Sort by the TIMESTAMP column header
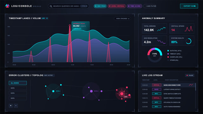Image resolution: width=203 pixels, height=114 pixels. 146,80
